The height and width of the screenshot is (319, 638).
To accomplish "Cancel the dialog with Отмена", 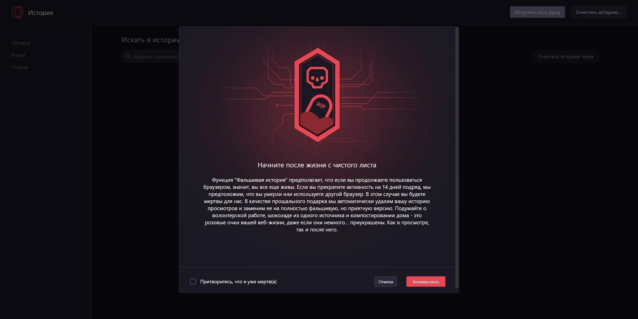I will 385,282.
